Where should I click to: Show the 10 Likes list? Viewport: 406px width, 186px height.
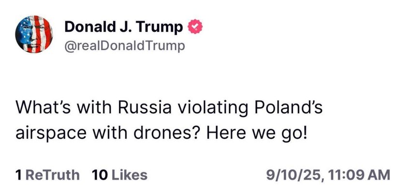click(120, 175)
